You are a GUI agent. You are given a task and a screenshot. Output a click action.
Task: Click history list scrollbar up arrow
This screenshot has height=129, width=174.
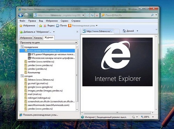[77, 47]
